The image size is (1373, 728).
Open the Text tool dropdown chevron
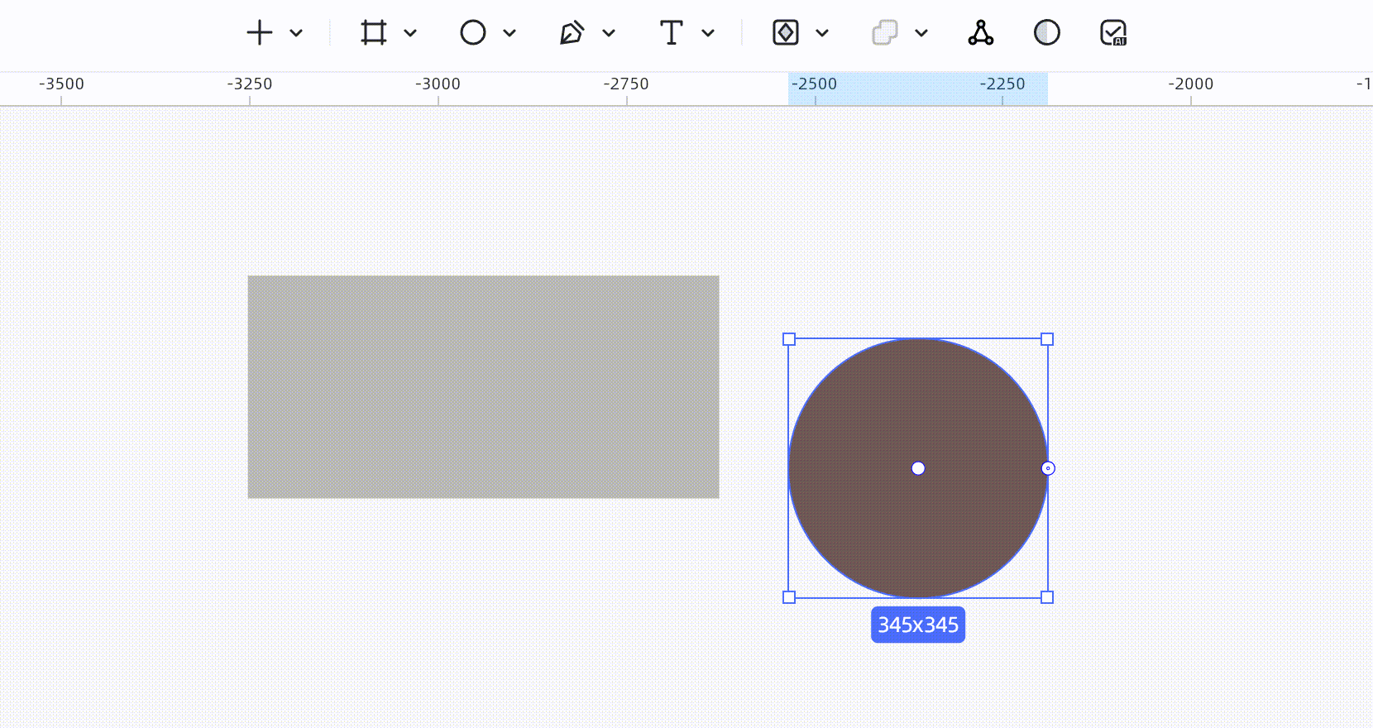[708, 33]
